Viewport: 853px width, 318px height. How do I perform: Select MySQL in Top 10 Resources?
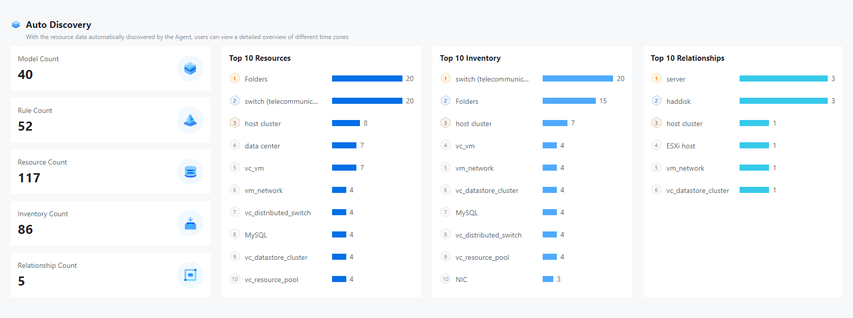[x=256, y=235]
